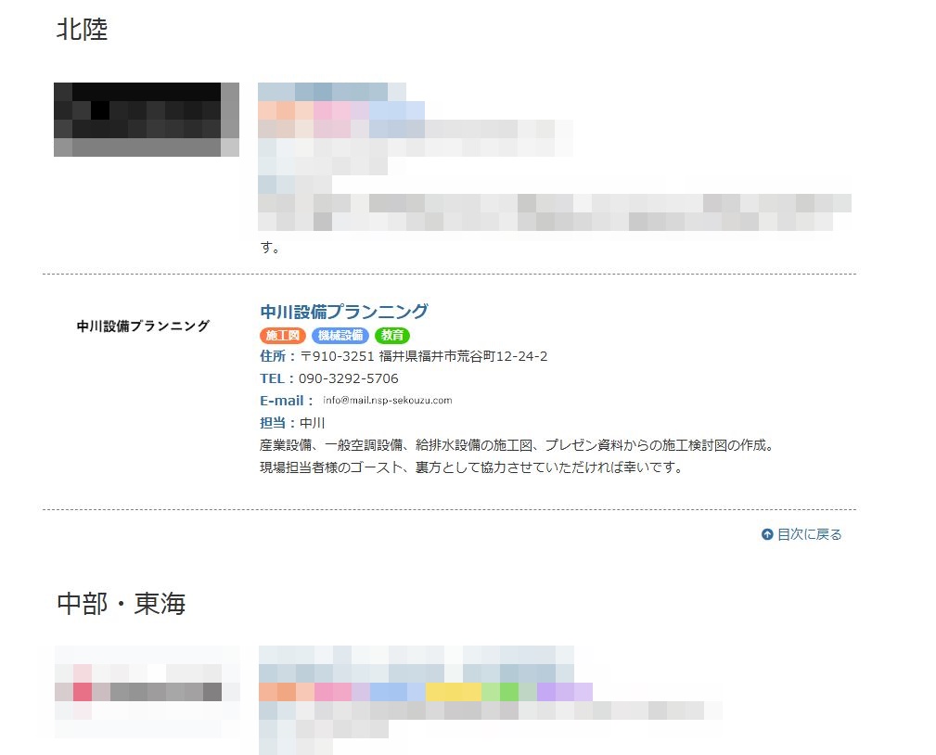Select the orange 施工図 tag badge
The height and width of the screenshot is (755, 936).
(282, 336)
